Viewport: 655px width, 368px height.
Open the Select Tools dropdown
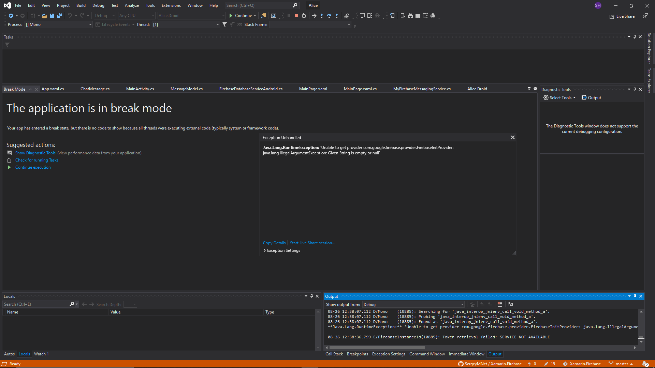point(559,98)
